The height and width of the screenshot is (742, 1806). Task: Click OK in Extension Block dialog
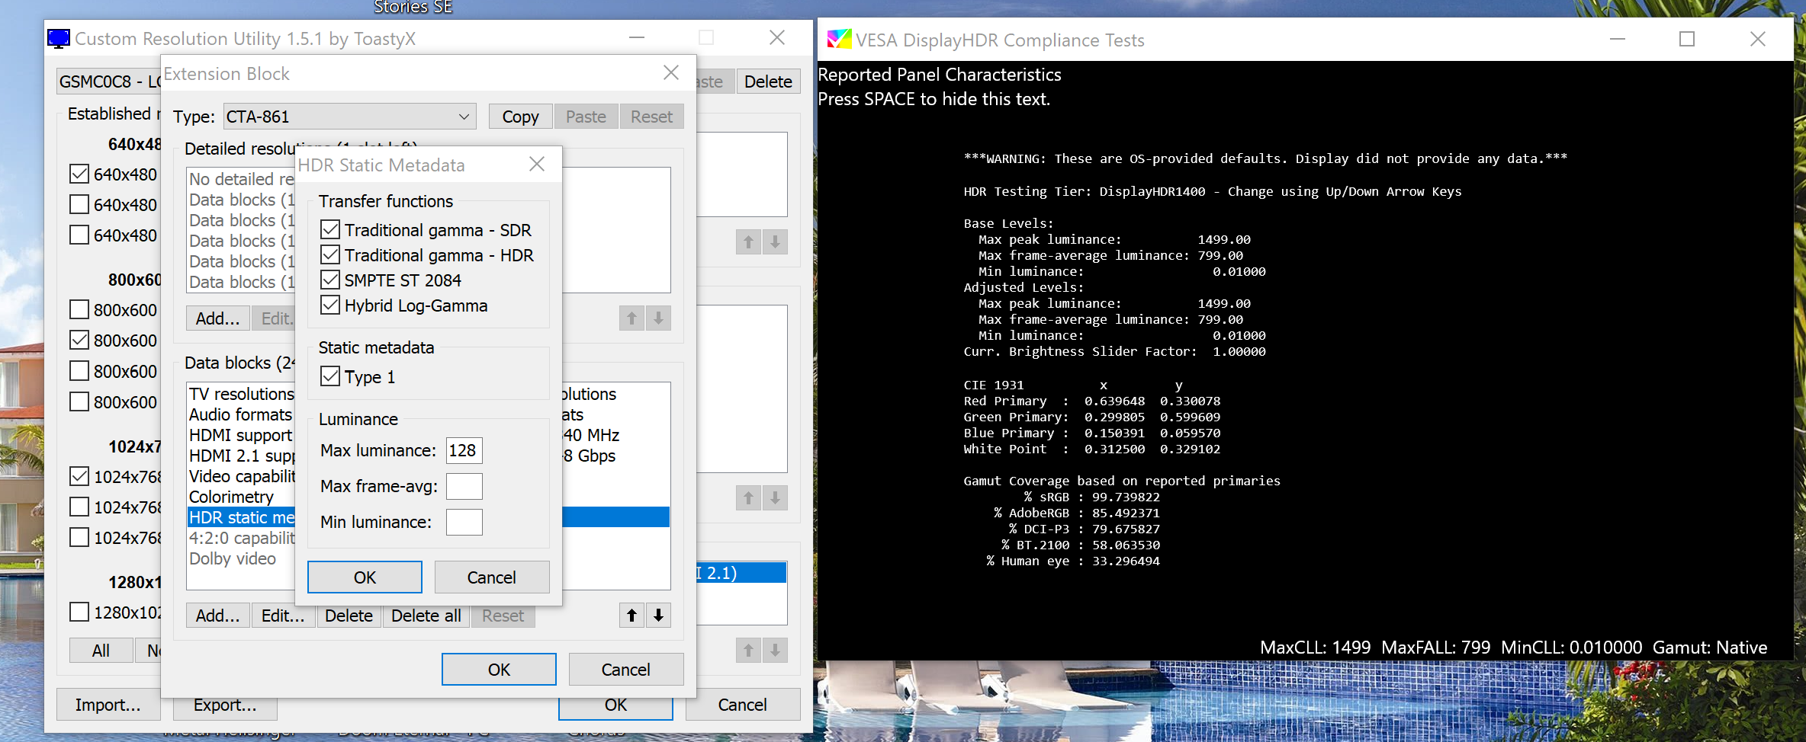499,669
